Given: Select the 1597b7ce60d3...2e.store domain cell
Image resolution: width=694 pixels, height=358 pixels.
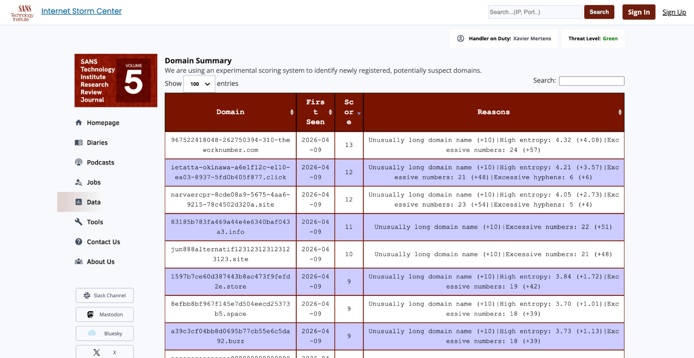Looking at the screenshot, I should tap(231, 281).
